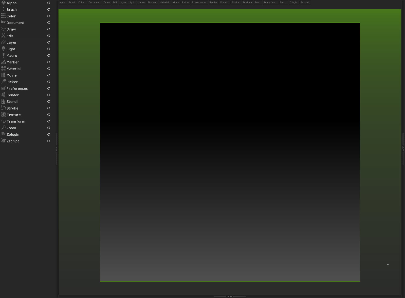Click the Draw palette icon in left tray
The image size is (405, 298).
[x=4, y=29]
